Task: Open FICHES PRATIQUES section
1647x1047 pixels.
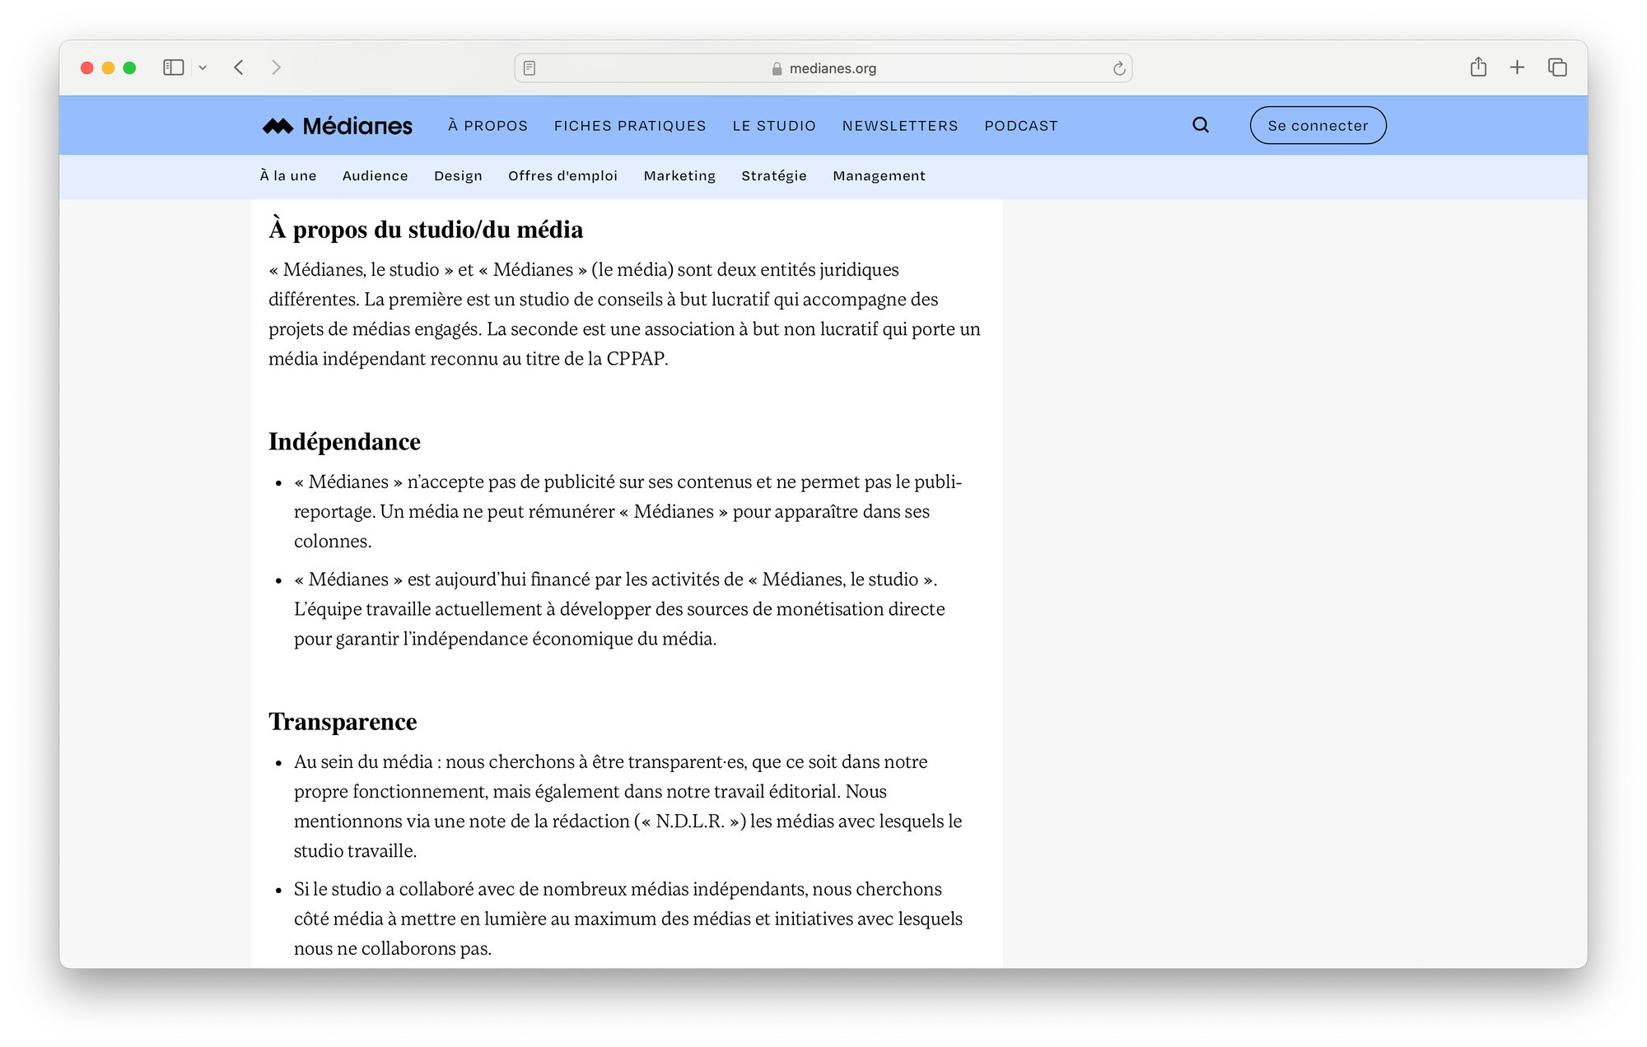Action: click(x=630, y=126)
